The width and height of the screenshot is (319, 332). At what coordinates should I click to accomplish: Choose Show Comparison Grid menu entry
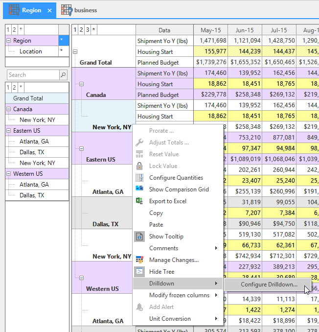coord(178,190)
